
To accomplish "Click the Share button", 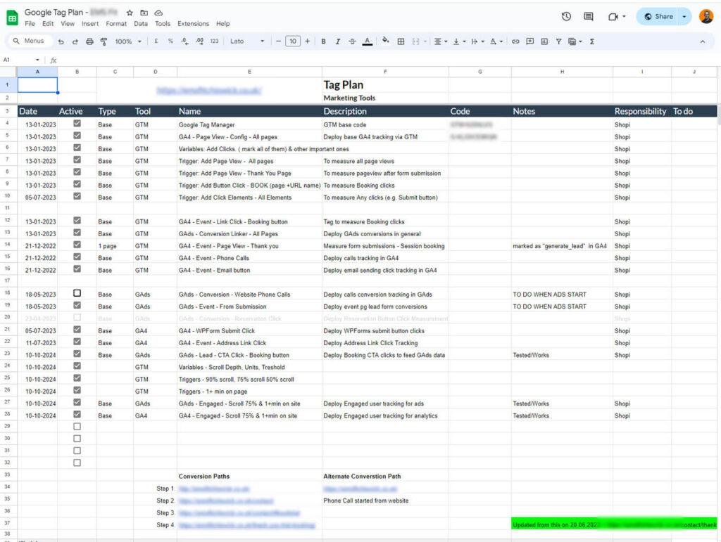I will click(x=658, y=17).
